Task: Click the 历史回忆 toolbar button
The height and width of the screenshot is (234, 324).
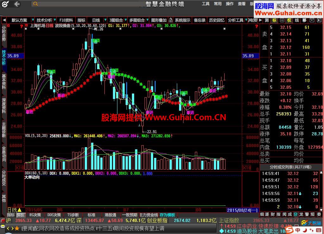Action: click(x=216, y=20)
